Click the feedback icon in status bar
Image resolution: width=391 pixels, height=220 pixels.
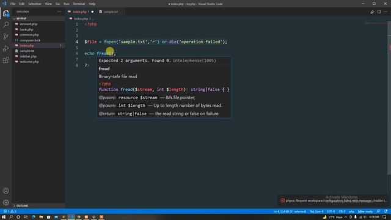coord(379,211)
